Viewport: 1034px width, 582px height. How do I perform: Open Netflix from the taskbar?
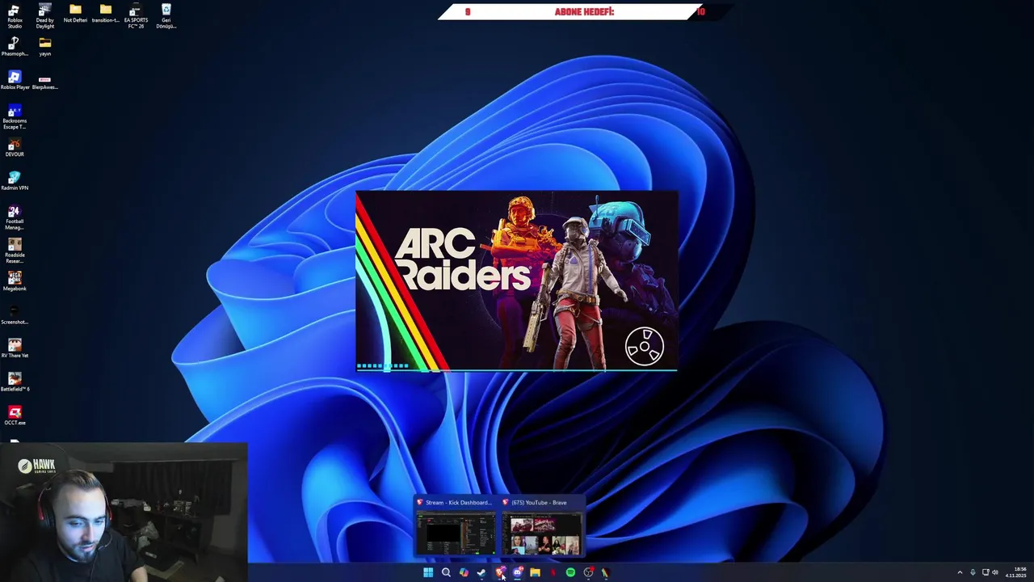click(x=553, y=572)
